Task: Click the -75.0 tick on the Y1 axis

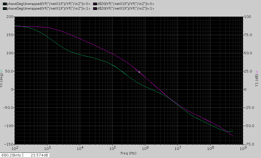Action: [249, 144]
